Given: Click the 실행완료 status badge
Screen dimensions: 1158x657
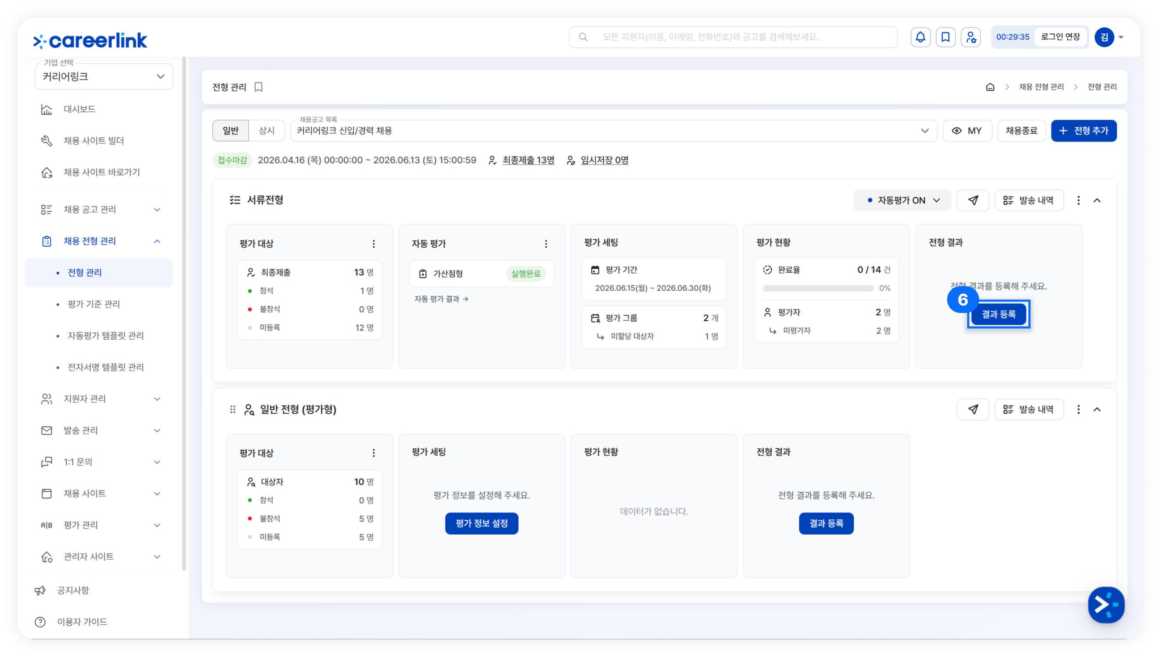Looking at the screenshot, I should (525, 273).
